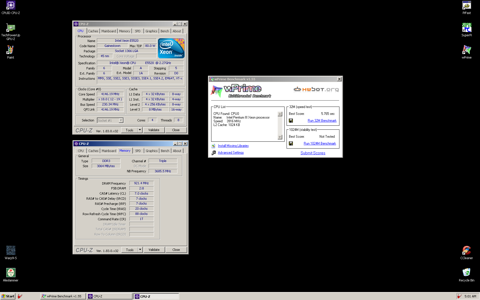Click CPU List scrollbar down arrow
480x300 pixels.
[x=280, y=137]
